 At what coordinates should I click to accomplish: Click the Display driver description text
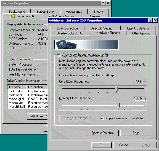pyautogui.click(x=37, y=91)
